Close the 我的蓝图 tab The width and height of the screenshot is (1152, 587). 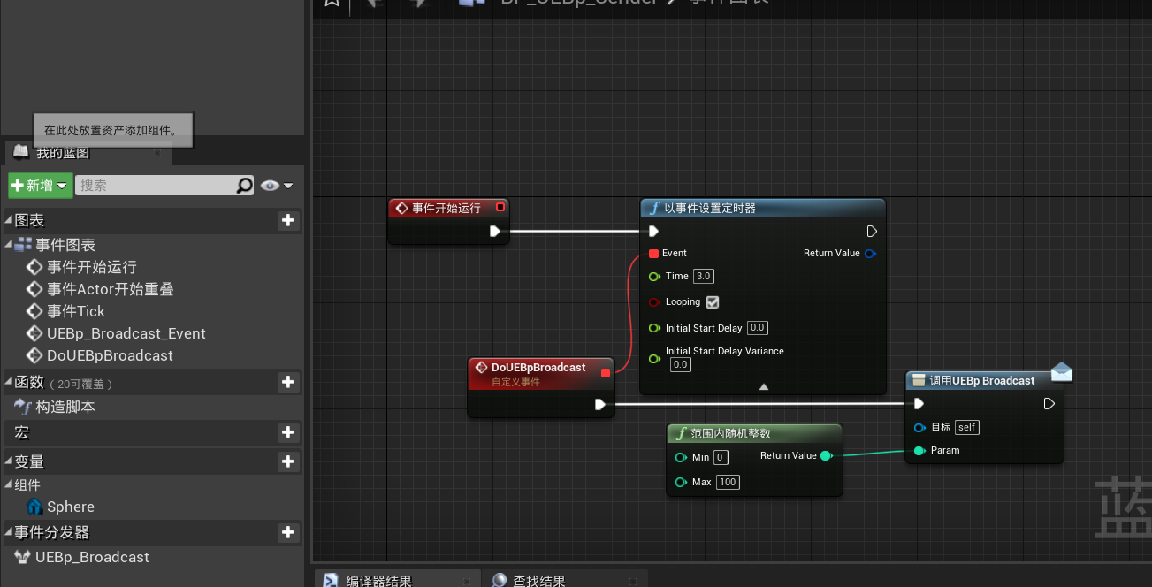(157, 153)
